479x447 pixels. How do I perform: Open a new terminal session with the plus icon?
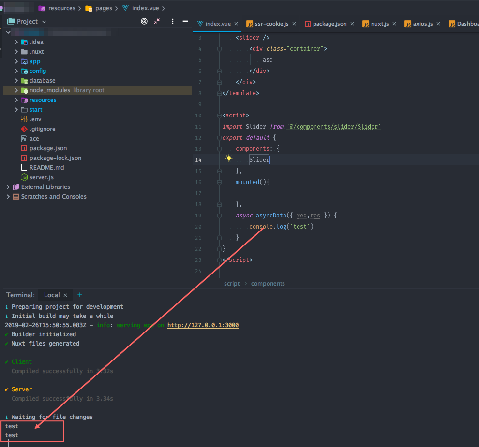[79, 294]
